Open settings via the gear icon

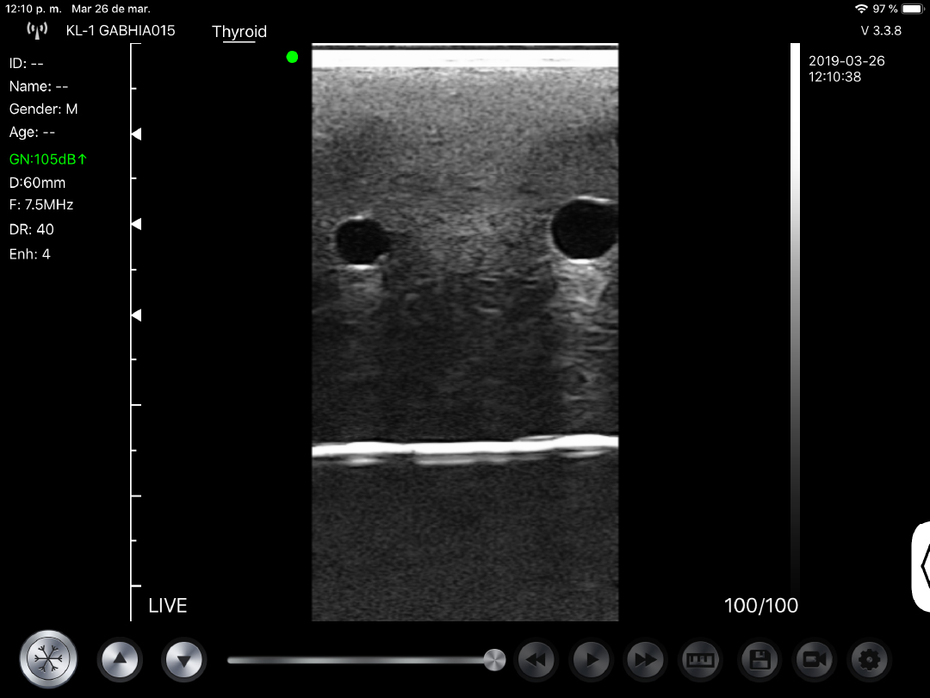coord(869,661)
